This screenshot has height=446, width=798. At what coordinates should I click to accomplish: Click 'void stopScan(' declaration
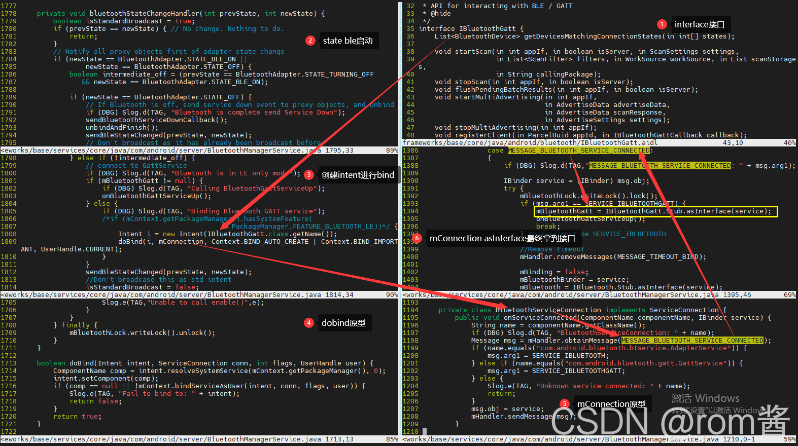pyautogui.click(x=534, y=82)
